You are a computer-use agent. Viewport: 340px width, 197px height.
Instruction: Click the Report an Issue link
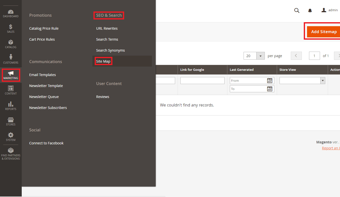click(331, 148)
